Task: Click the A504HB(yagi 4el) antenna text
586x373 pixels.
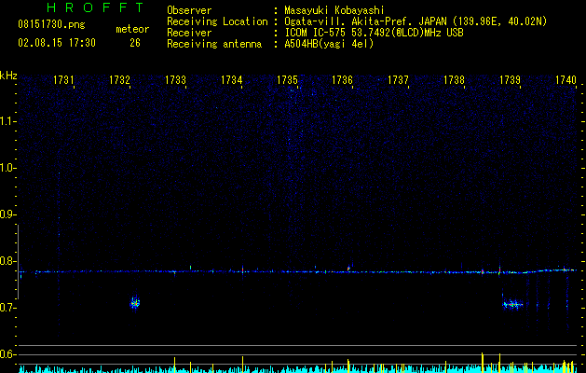Action: [x=329, y=44]
